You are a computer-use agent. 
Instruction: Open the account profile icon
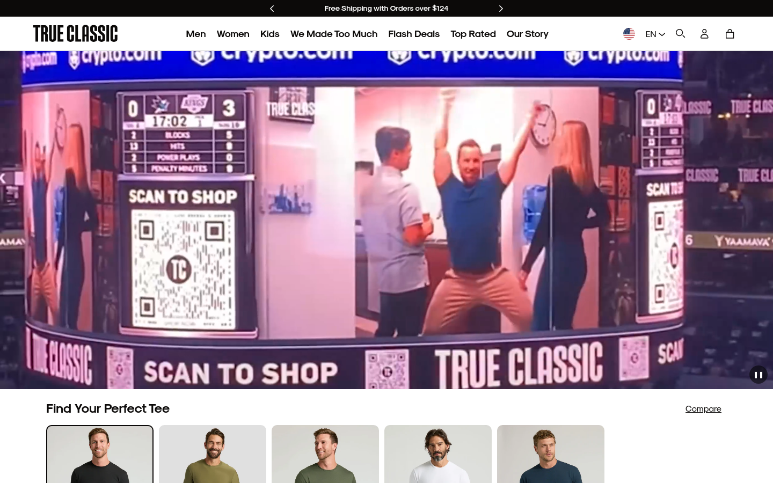(704, 34)
